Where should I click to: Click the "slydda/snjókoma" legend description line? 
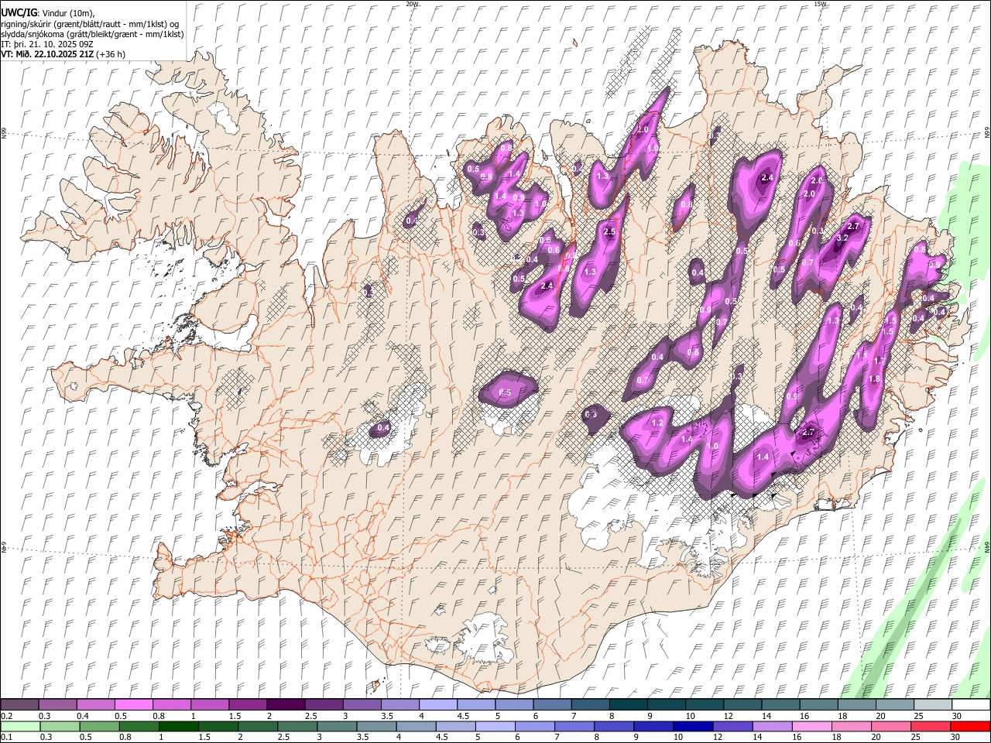point(92,34)
